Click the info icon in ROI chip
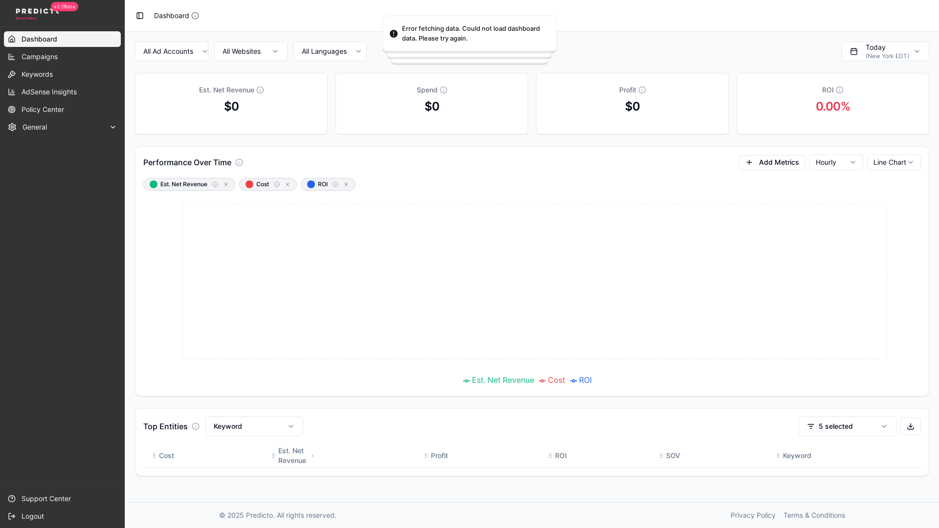The width and height of the screenshot is (939, 528). [335, 184]
